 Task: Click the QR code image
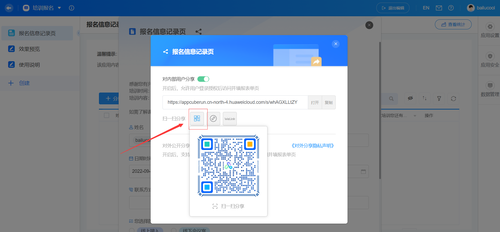tap(228, 165)
